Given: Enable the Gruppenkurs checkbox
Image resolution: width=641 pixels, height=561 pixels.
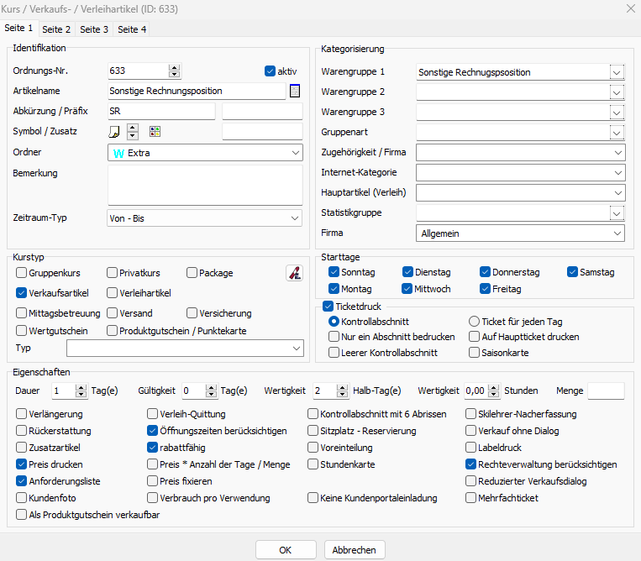Looking at the screenshot, I should pyautogui.click(x=21, y=273).
